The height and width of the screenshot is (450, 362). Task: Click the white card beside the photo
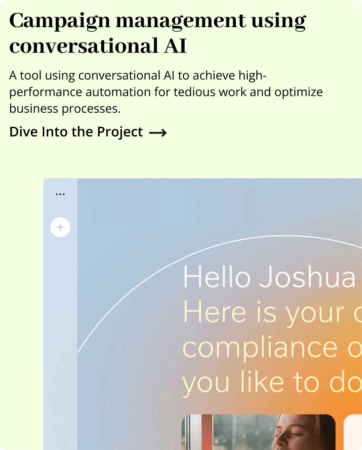point(353,432)
